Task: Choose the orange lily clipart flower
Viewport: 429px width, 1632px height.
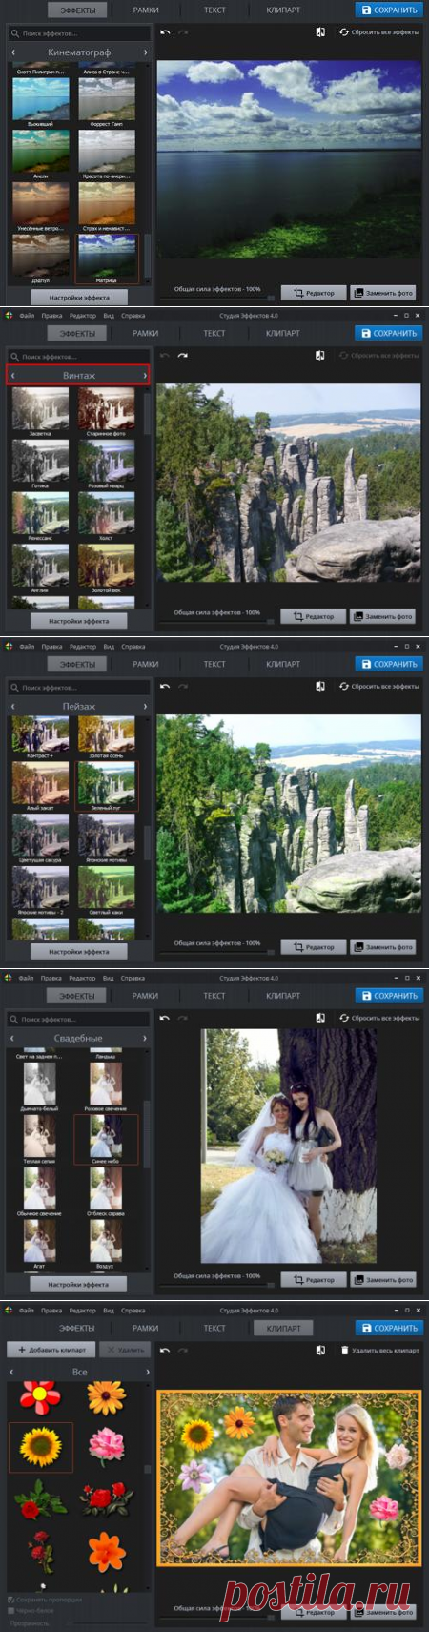Action: tap(107, 1550)
